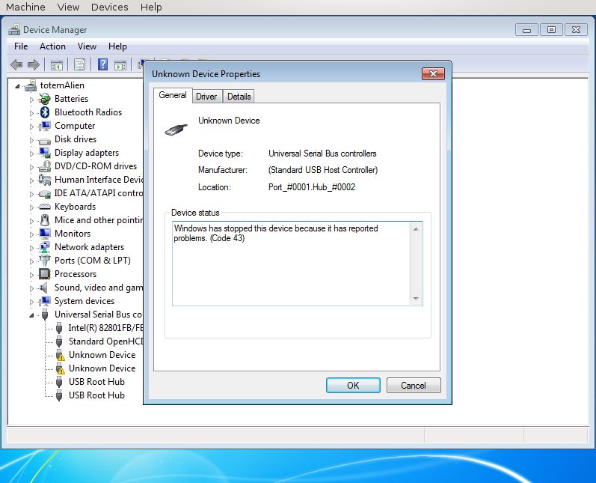Expand the Network adapters node
The height and width of the screenshot is (483, 596).
(31, 248)
